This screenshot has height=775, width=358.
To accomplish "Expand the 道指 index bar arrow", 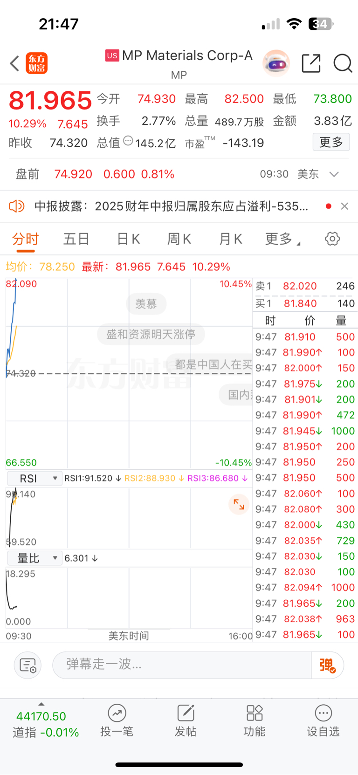I will coord(41,704).
